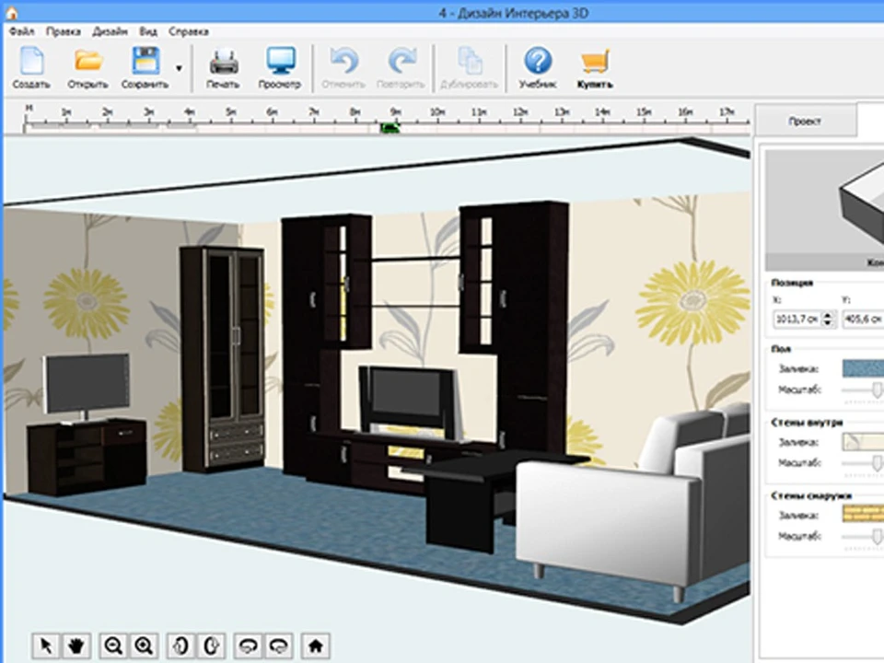Image resolution: width=884 pixels, height=663 pixels.
Task: Select the hand pan tool
Action: coord(76,646)
